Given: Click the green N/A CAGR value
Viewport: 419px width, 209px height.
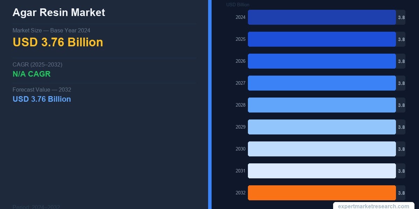Looking at the screenshot, I should (31, 74).
